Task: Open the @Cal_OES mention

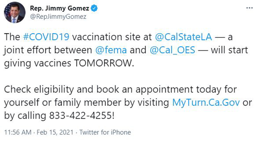Action: pyautogui.click(x=172, y=50)
